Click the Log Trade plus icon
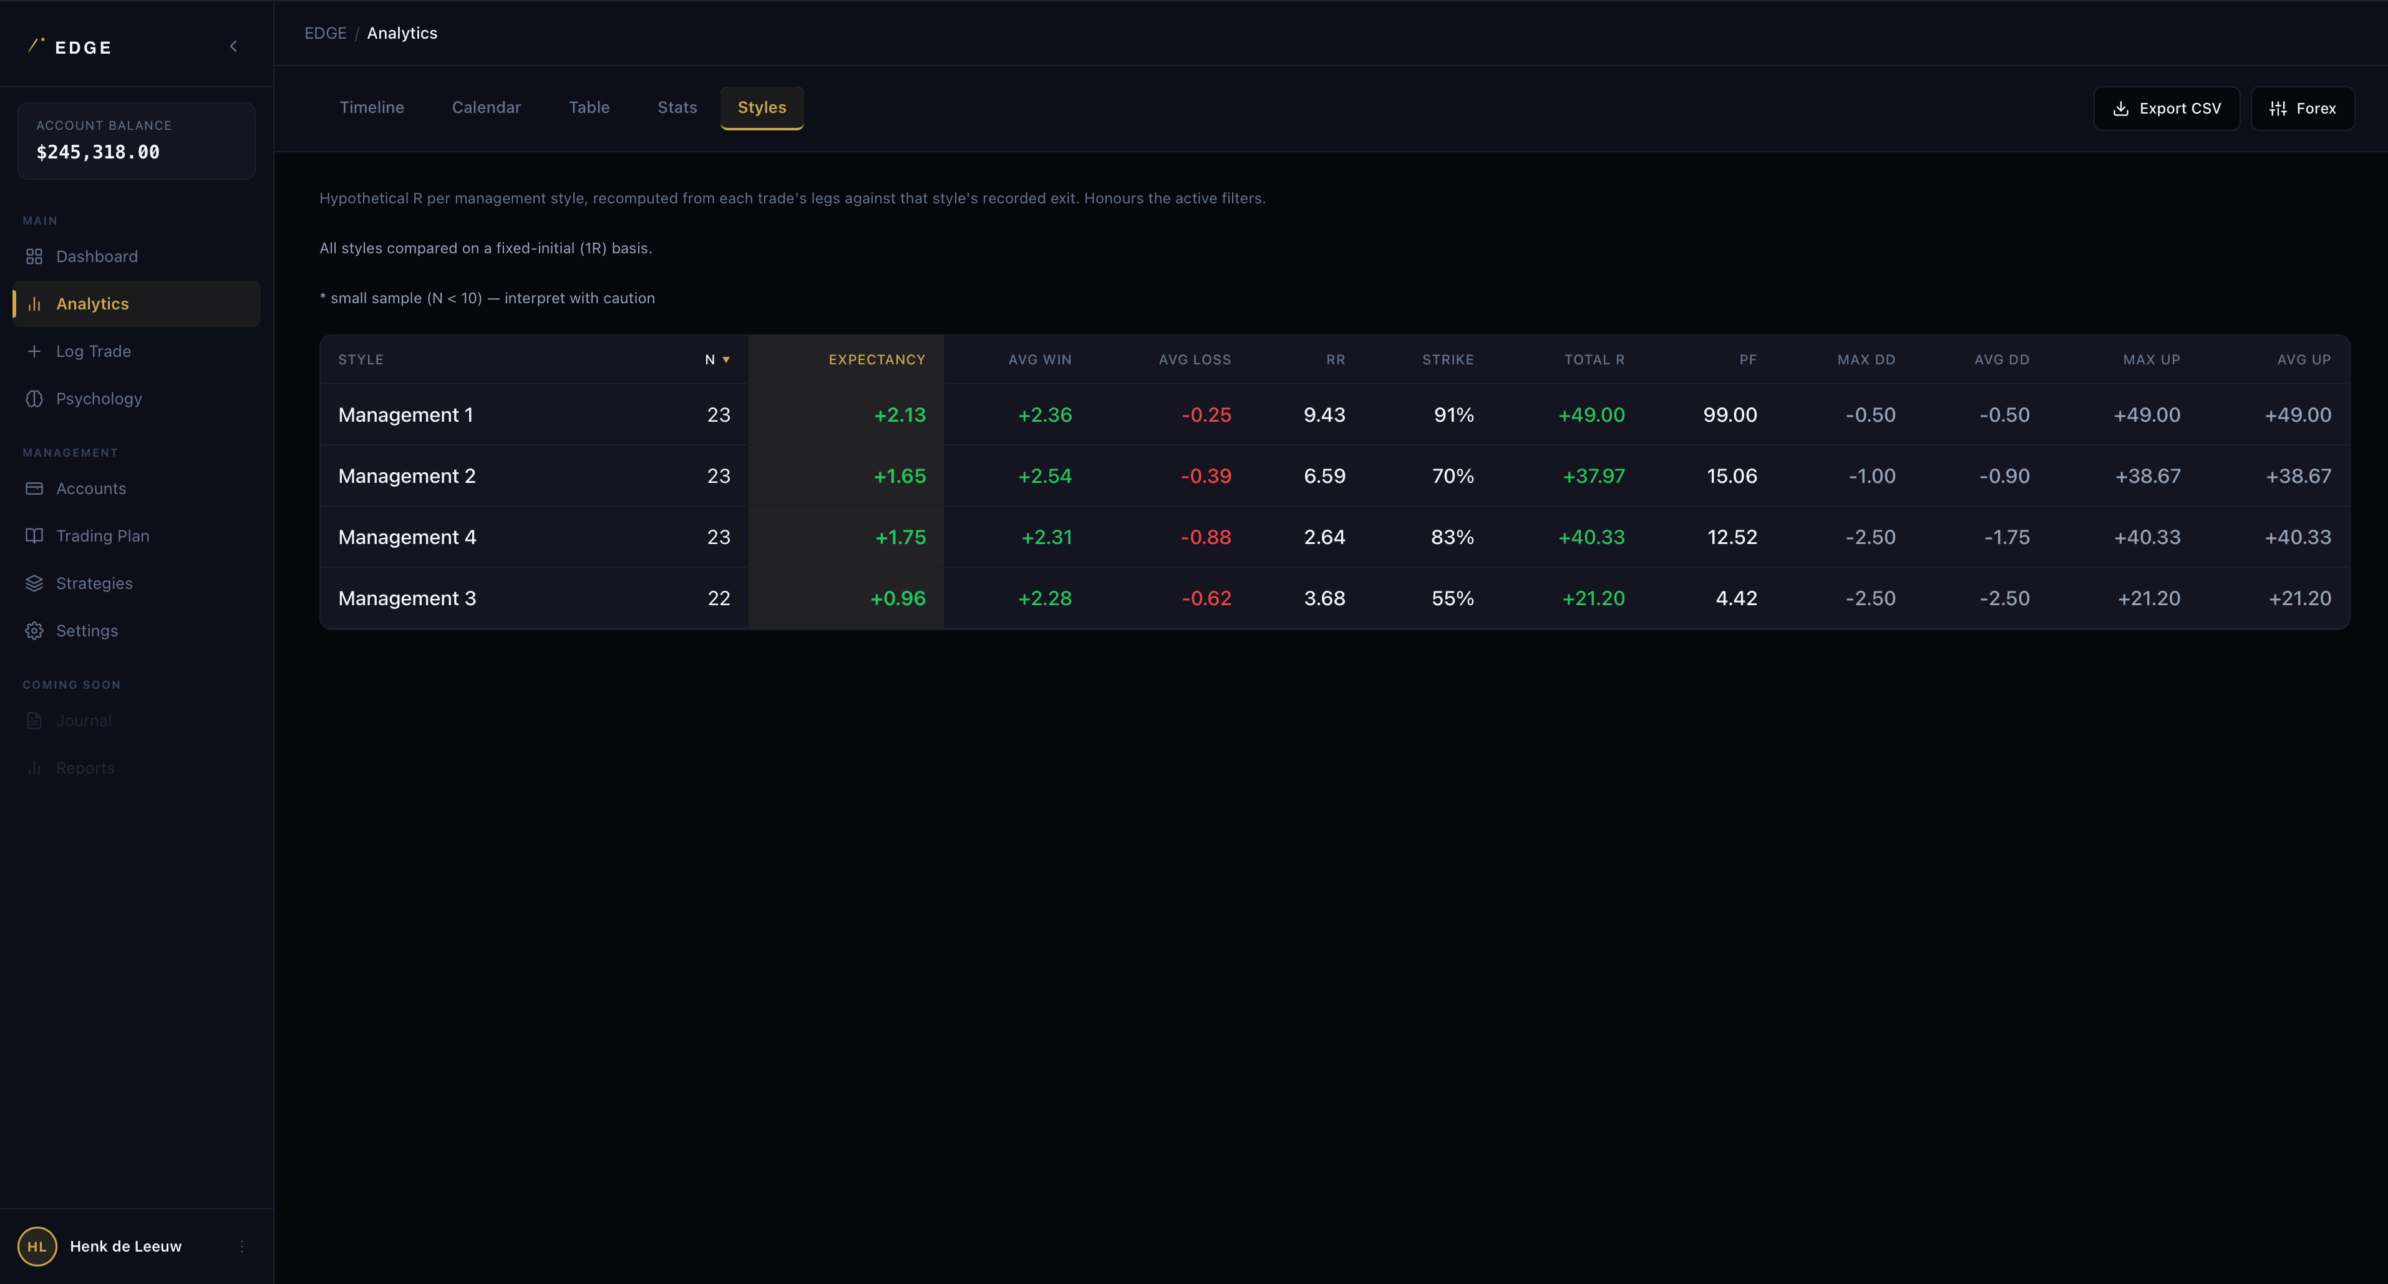Viewport: 2388px width, 1284px height. click(x=34, y=351)
